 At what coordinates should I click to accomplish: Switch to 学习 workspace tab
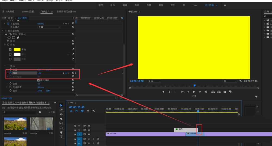[x=101, y=5]
